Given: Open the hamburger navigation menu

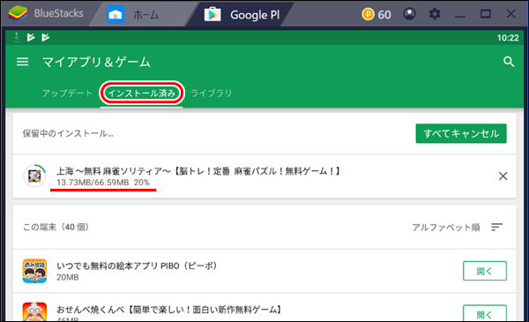Looking at the screenshot, I should [23, 62].
